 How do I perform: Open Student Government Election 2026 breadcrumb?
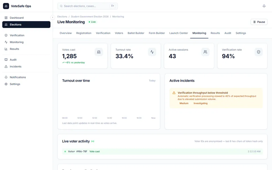coord(90,17)
